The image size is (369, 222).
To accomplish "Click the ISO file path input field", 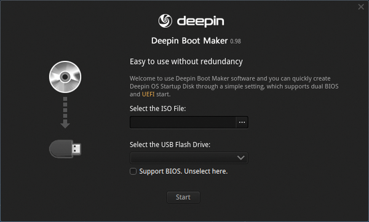I will tap(183, 122).
